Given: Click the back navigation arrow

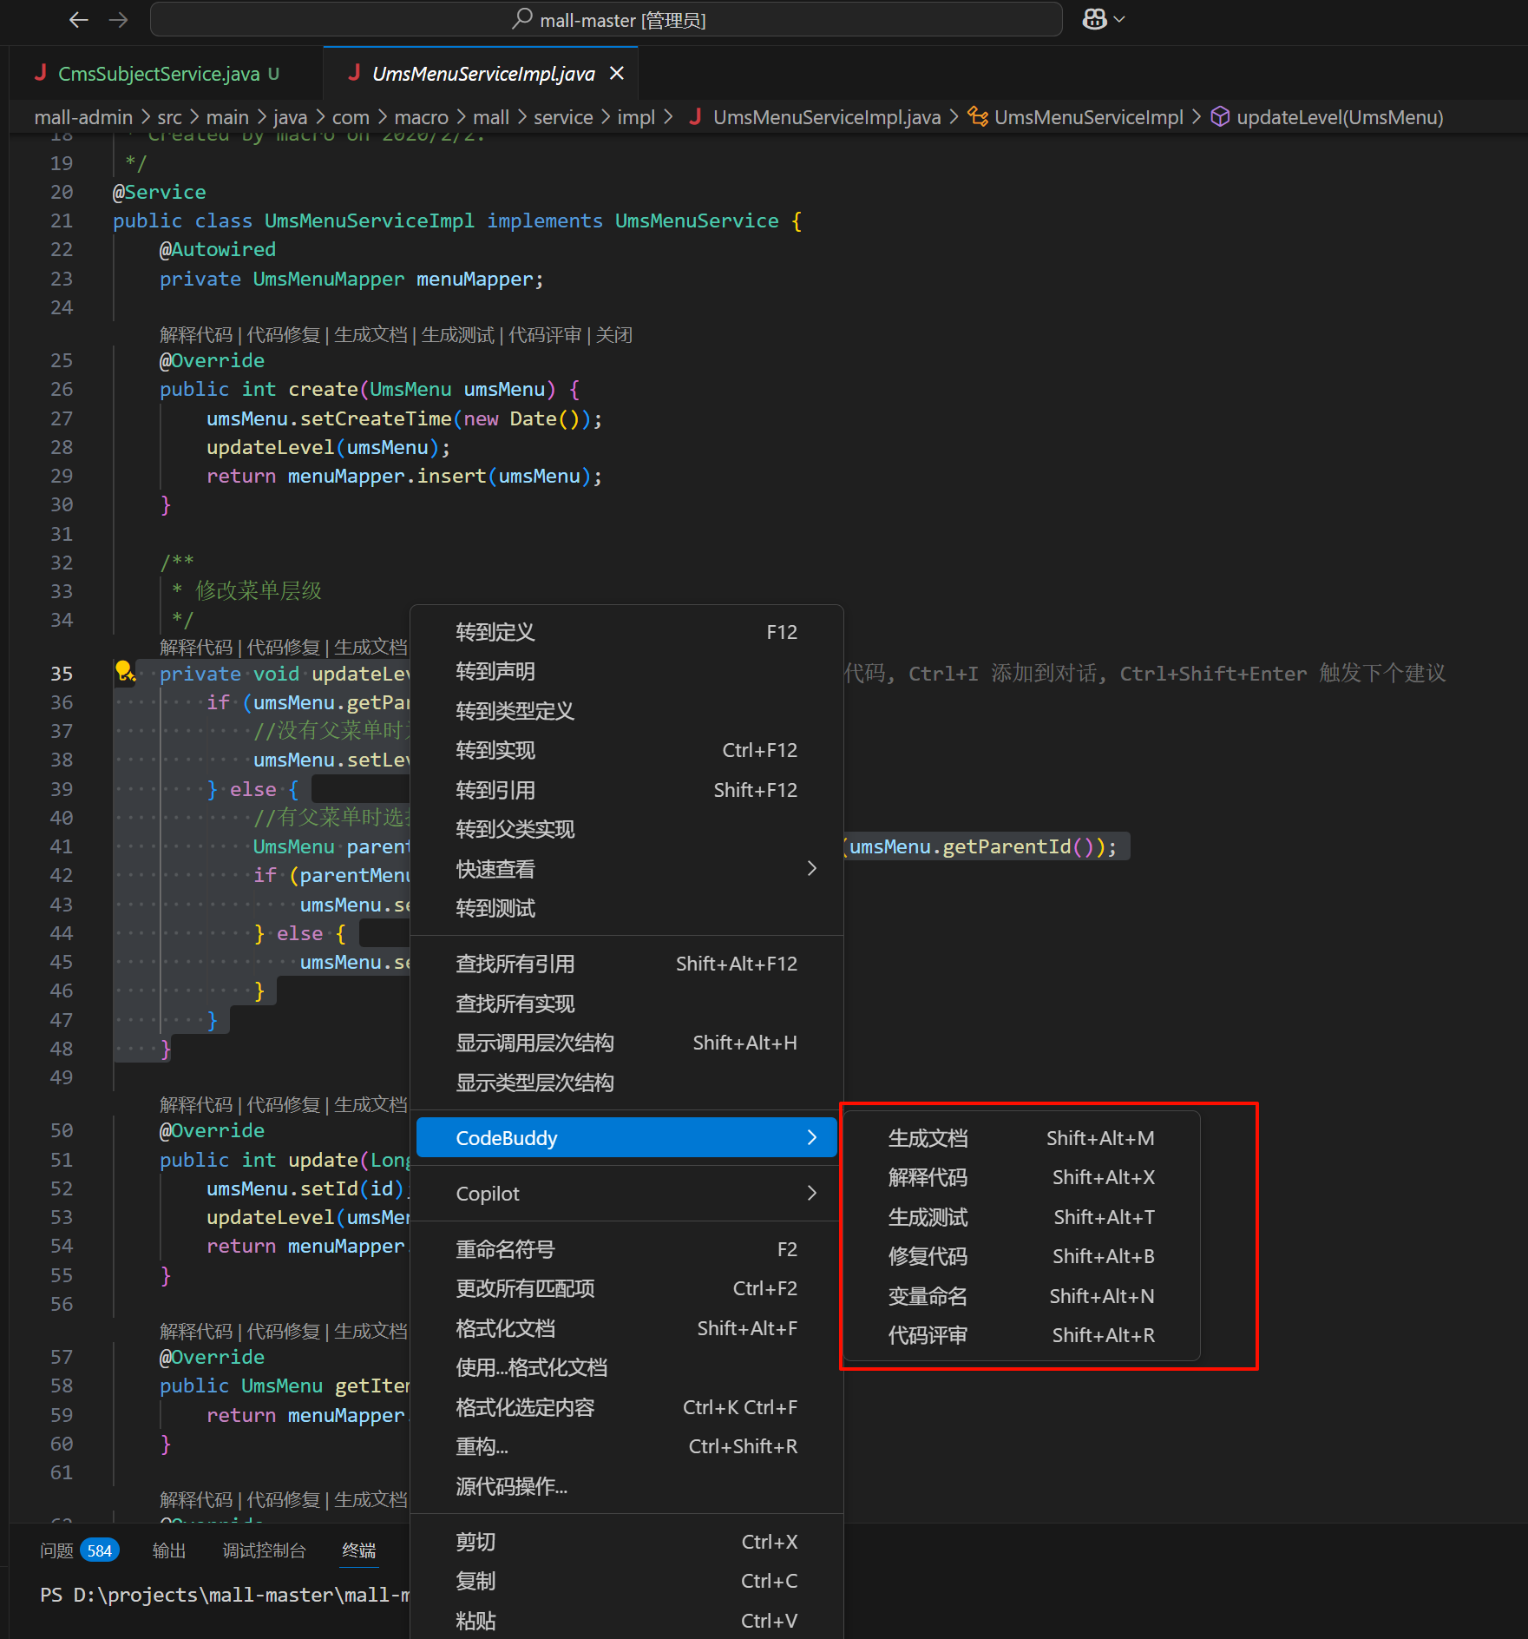Looking at the screenshot, I should pyautogui.click(x=79, y=20).
